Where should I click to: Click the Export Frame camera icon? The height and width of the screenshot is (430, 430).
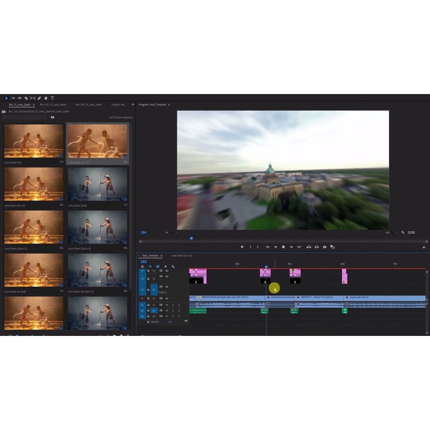click(325, 247)
